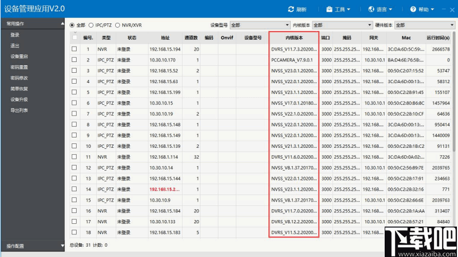Select 密码重置 in the sidebar

[19, 67]
